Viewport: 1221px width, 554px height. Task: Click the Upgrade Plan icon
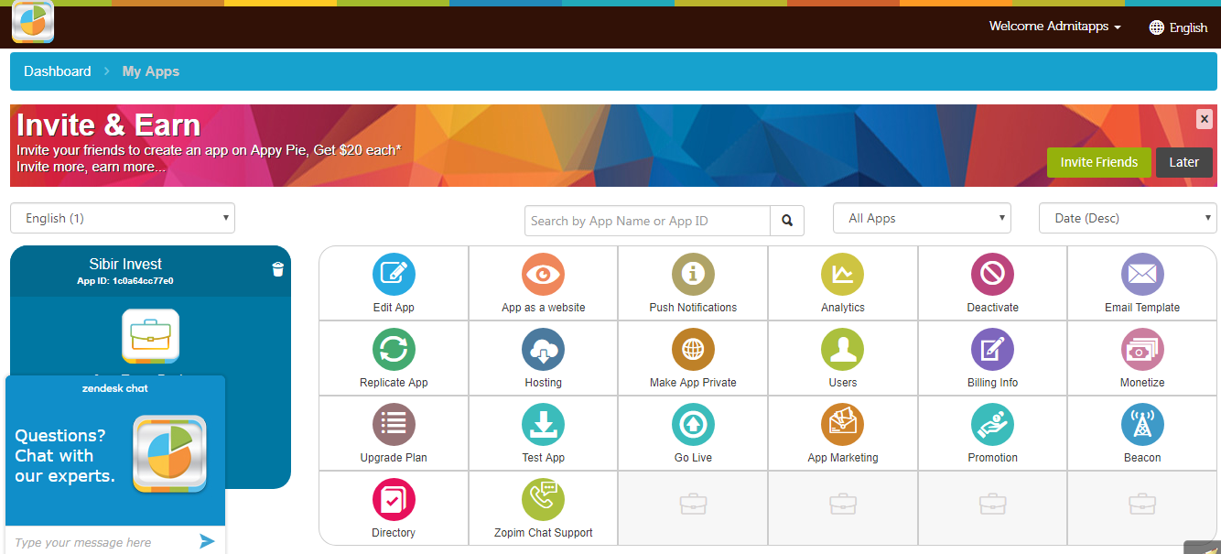[x=394, y=425]
